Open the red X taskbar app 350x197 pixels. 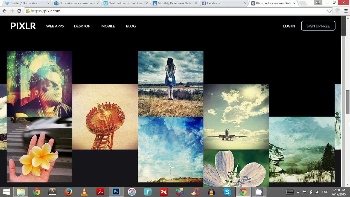(164, 192)
